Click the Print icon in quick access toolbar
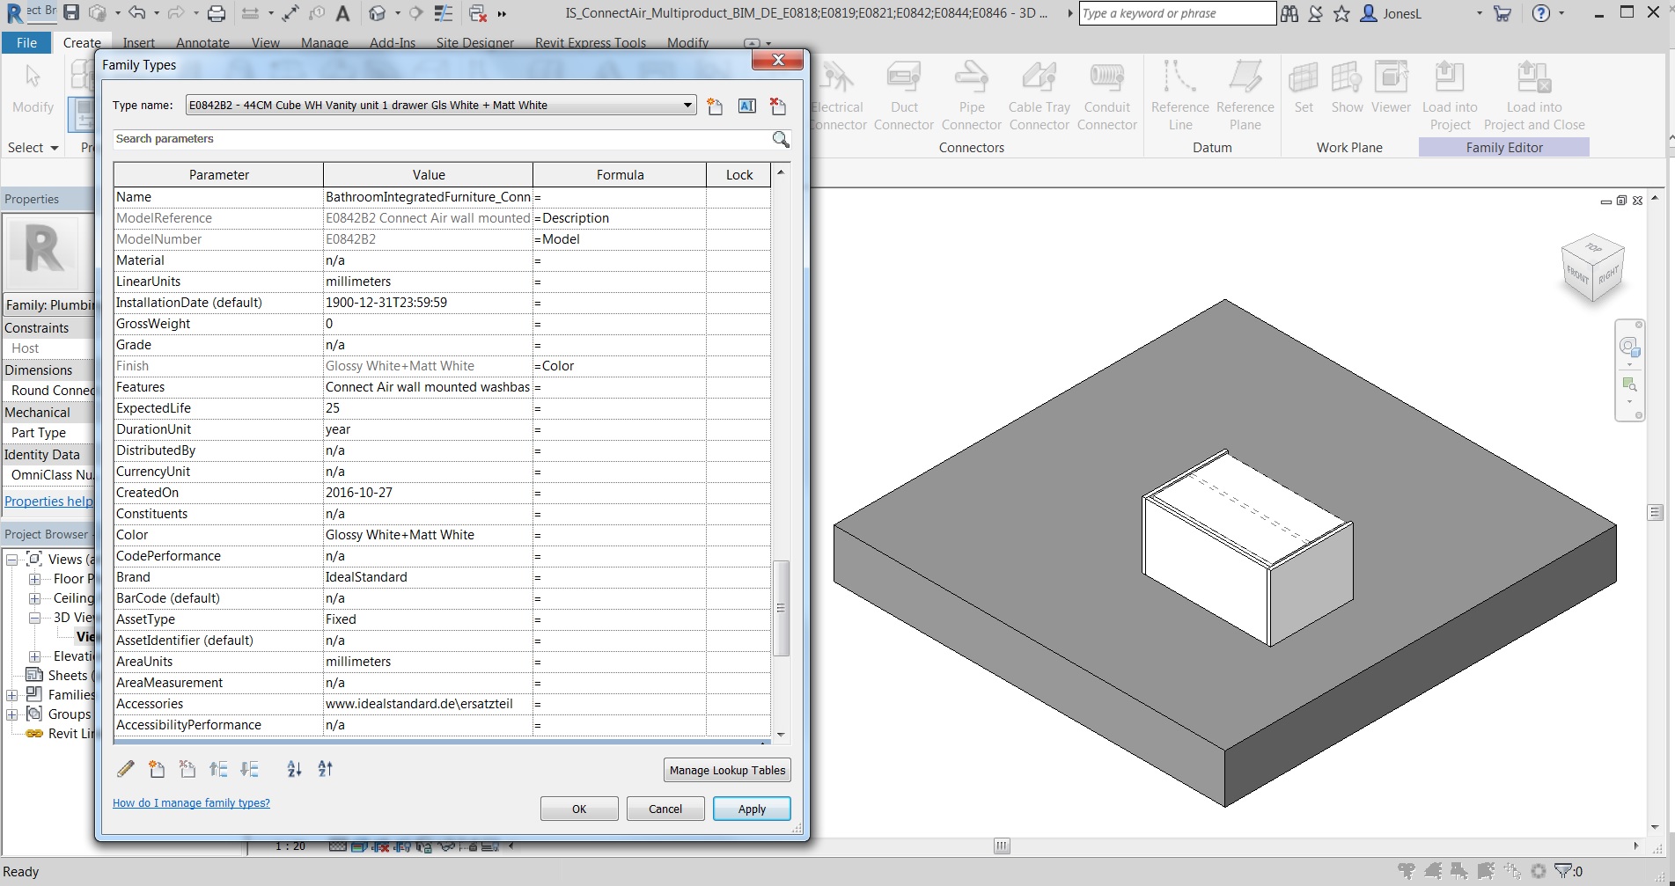The width and height of the screenshot is (1675, 886). coord(216,13)
